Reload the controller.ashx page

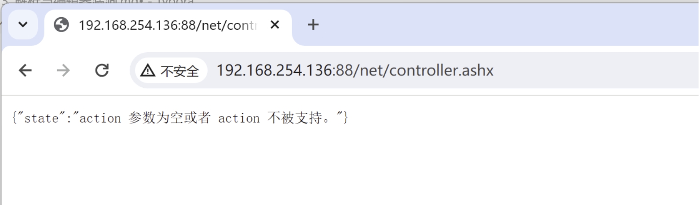pos(102,70)
